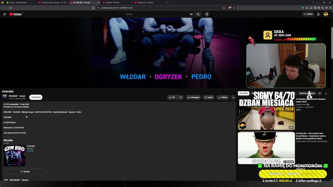
Task: Download the video with Pobierz
Action: pos(223,97)
